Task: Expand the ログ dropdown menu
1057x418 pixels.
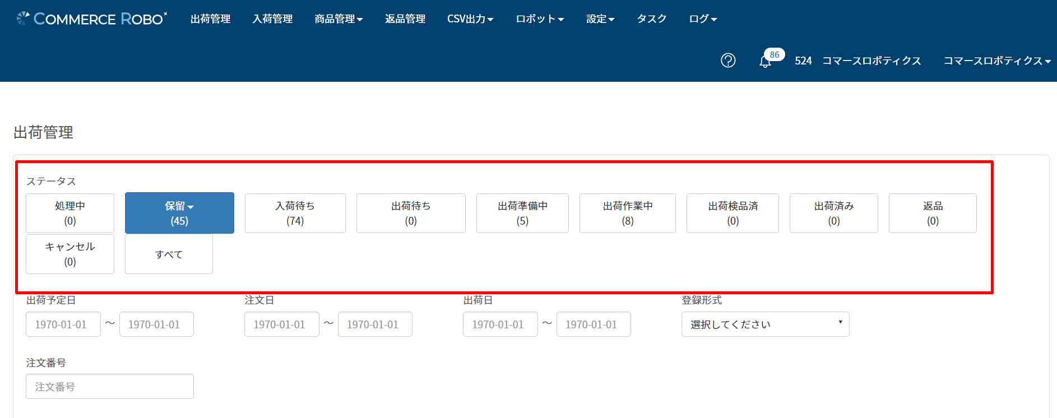Action: point(703,19)
